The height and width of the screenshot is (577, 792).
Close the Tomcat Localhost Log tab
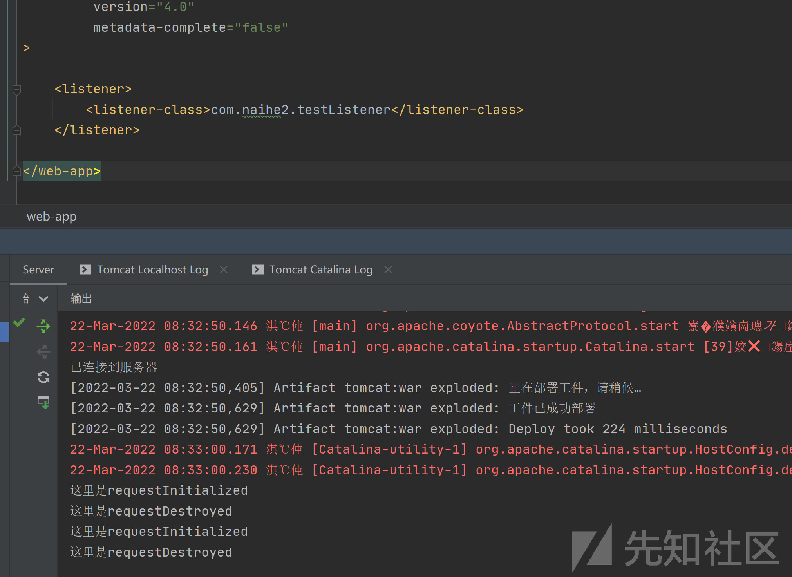click(x=224, y=270)
